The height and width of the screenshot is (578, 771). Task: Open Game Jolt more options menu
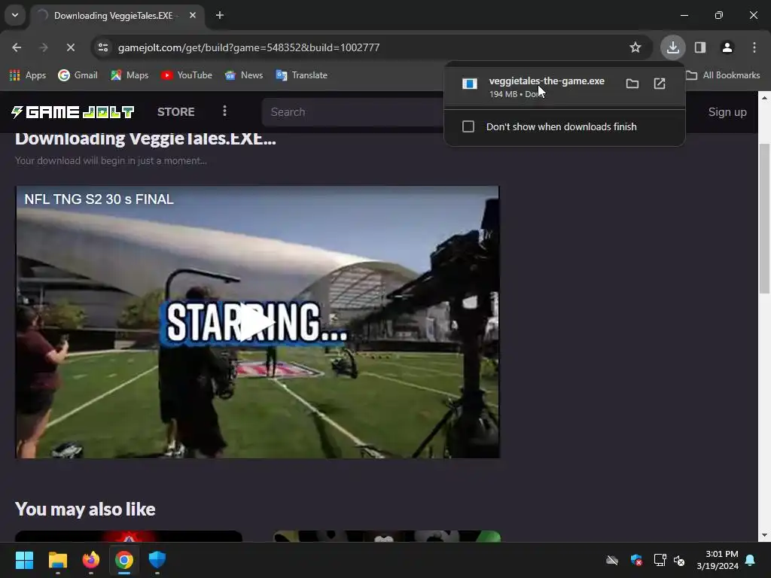(x=224, y=111)
